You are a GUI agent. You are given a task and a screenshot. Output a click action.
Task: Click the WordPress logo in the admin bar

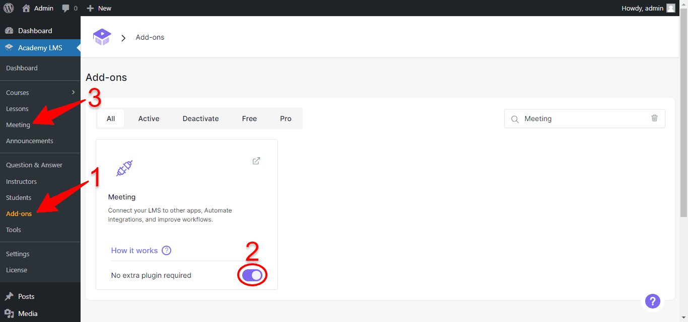[8, 8]
